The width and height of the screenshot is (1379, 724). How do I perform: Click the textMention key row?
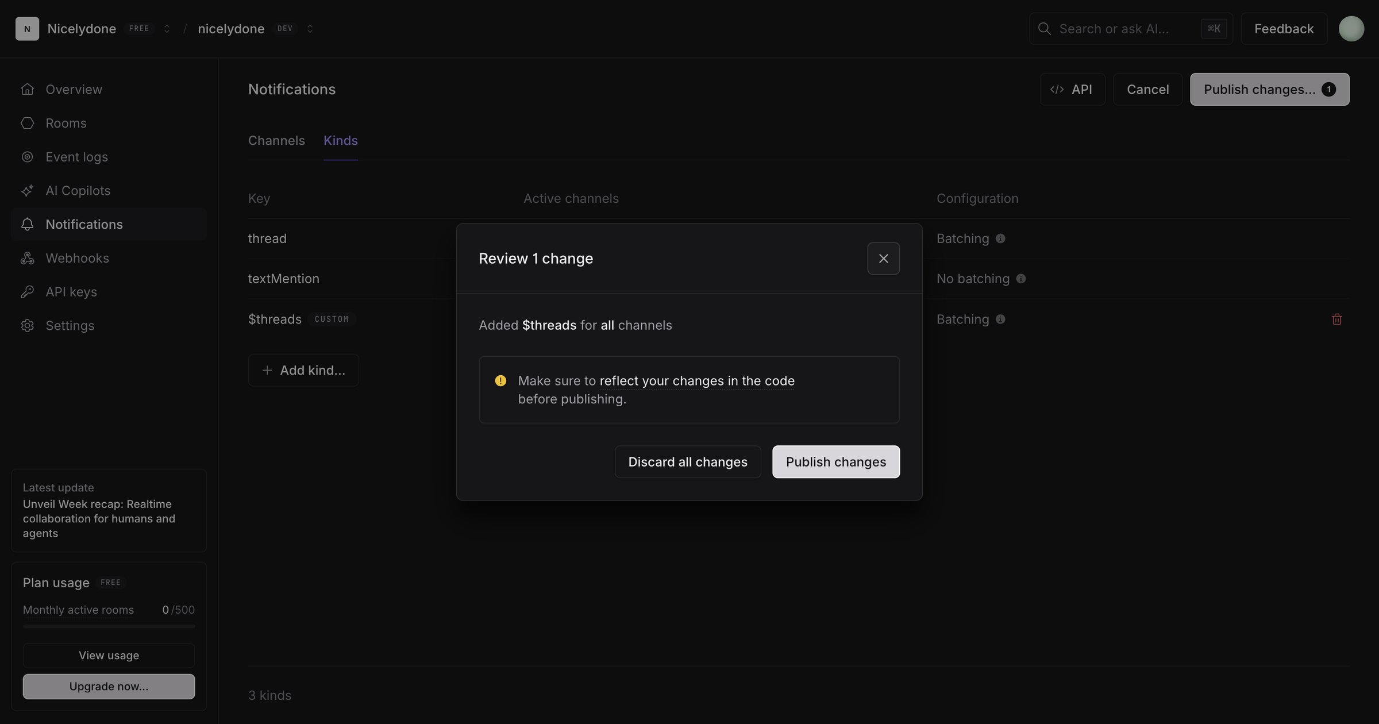click(283, 279)
